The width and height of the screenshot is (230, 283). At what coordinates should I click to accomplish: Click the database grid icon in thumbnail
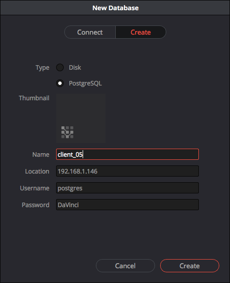click(x=67, y=132)
